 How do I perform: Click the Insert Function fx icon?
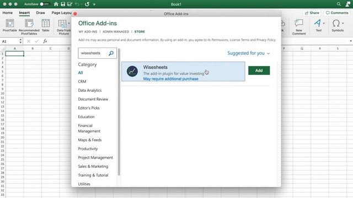[45, 41]
